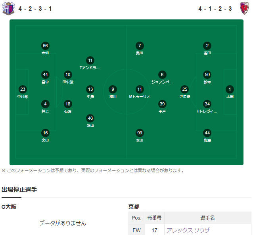Image resolution: width=253 pixels, height=235 pixels.
Task: Click number 18 石渡 player circle
Action: [68, 104]
